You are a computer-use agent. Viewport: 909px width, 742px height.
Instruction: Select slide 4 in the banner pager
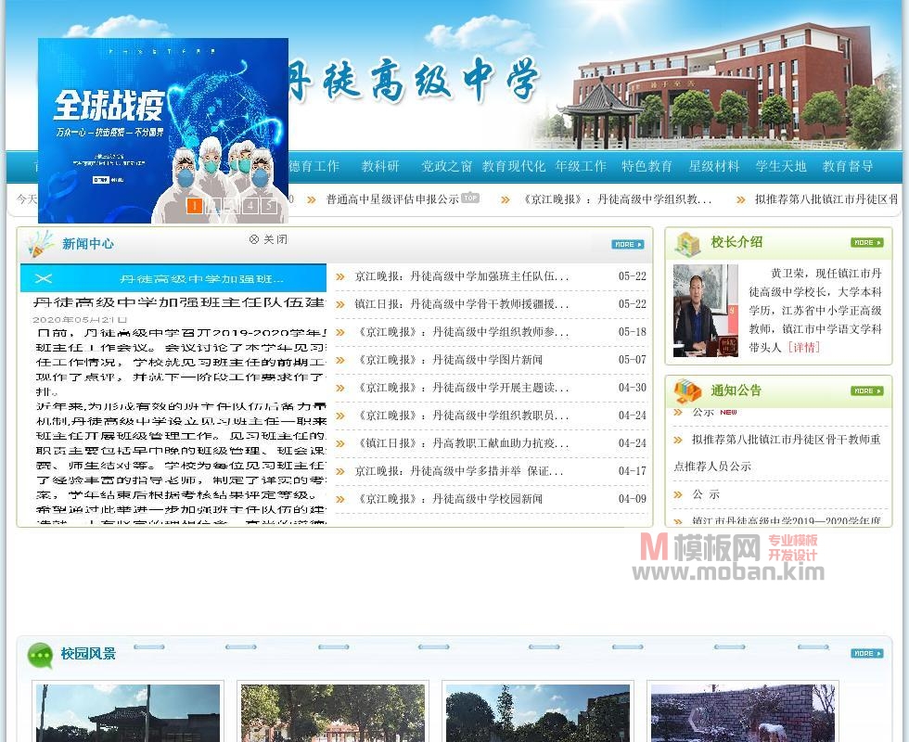(x=250, y=205)
